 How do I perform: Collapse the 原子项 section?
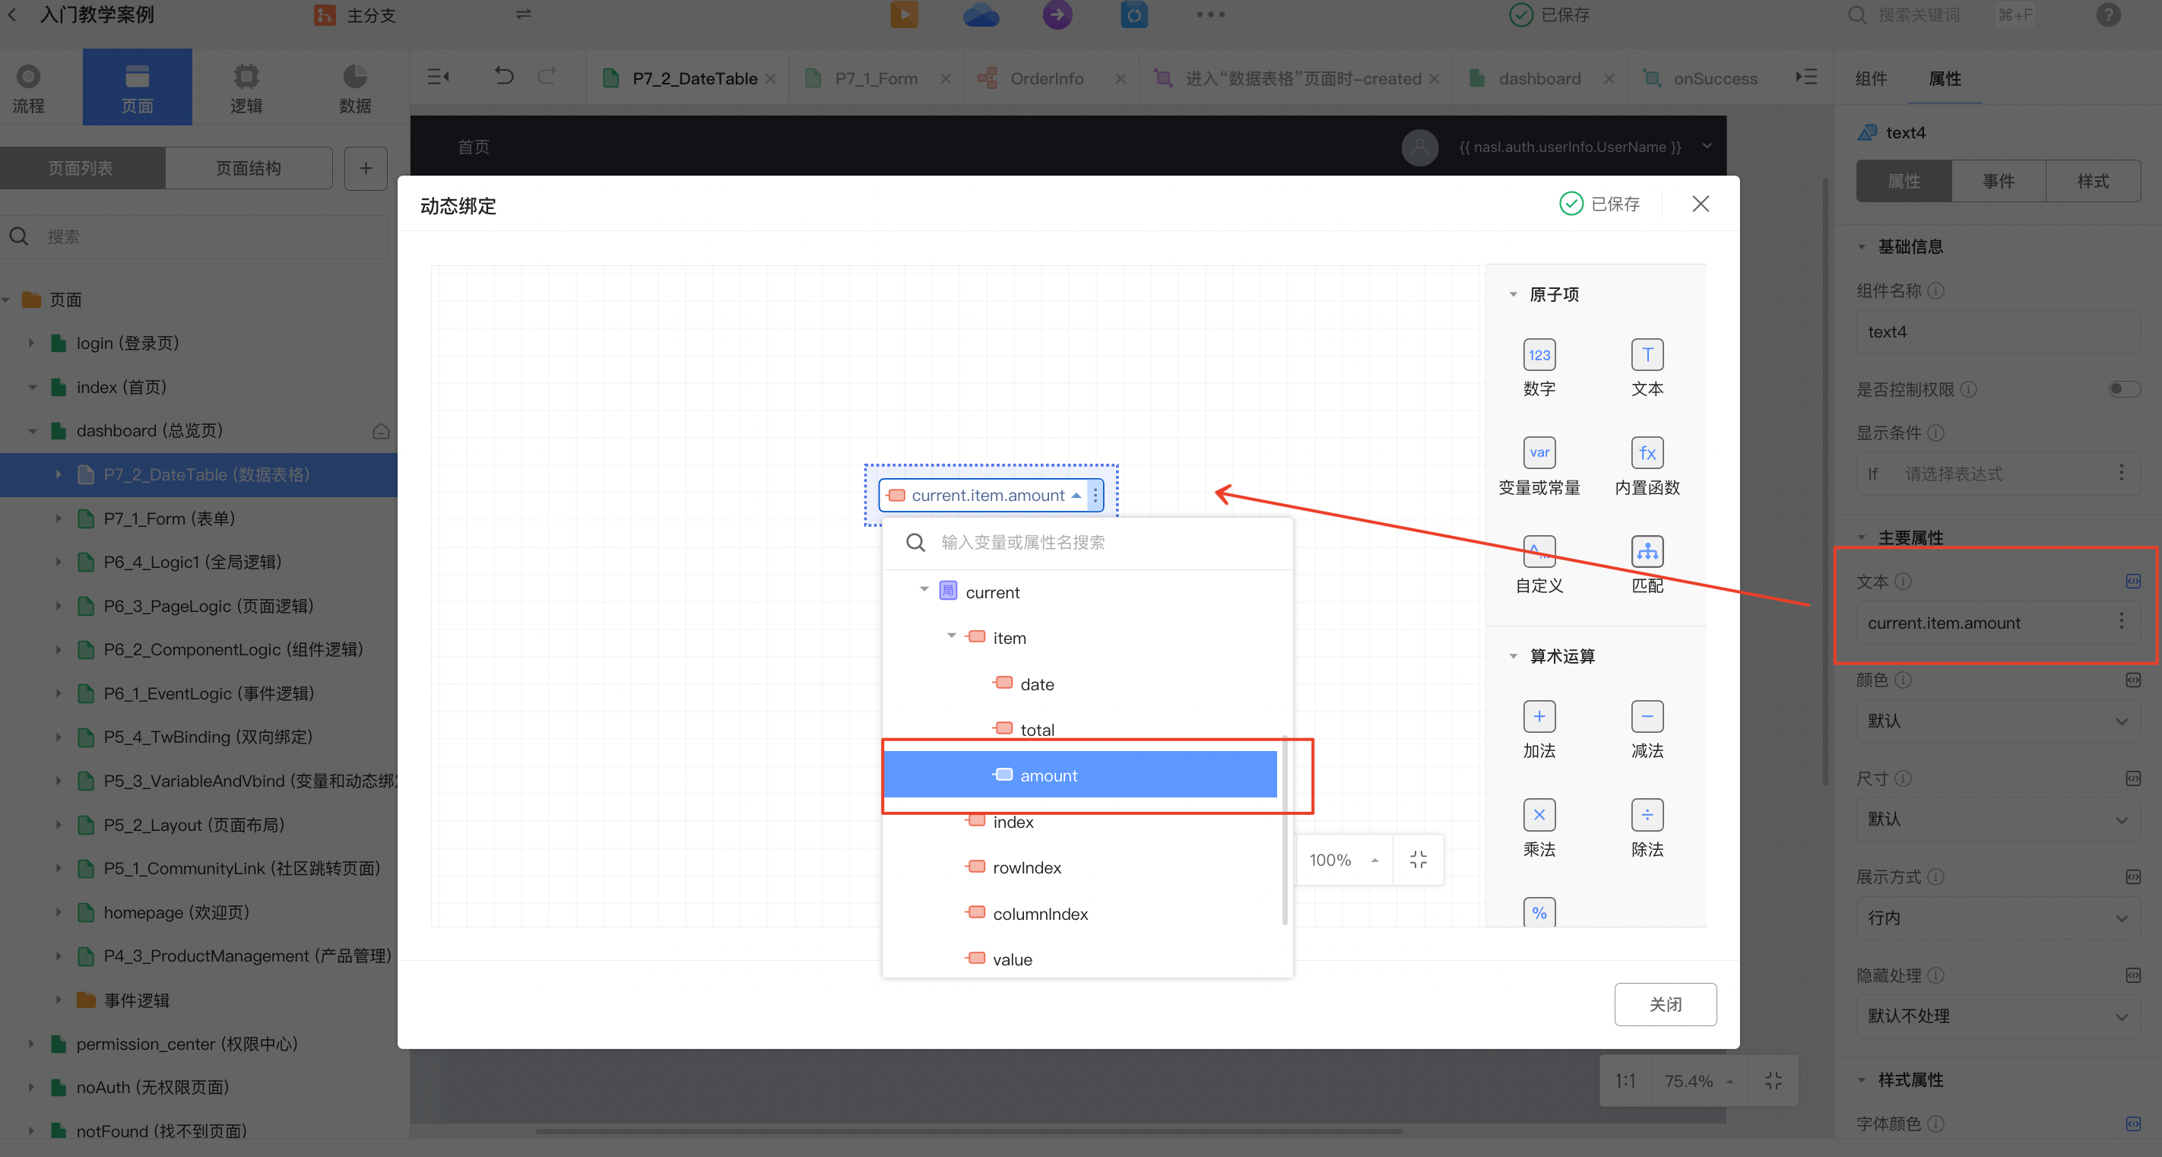click(x=1512, y=293)
